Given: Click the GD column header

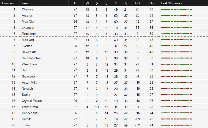Looking at the screenshot, I should 138,3.
